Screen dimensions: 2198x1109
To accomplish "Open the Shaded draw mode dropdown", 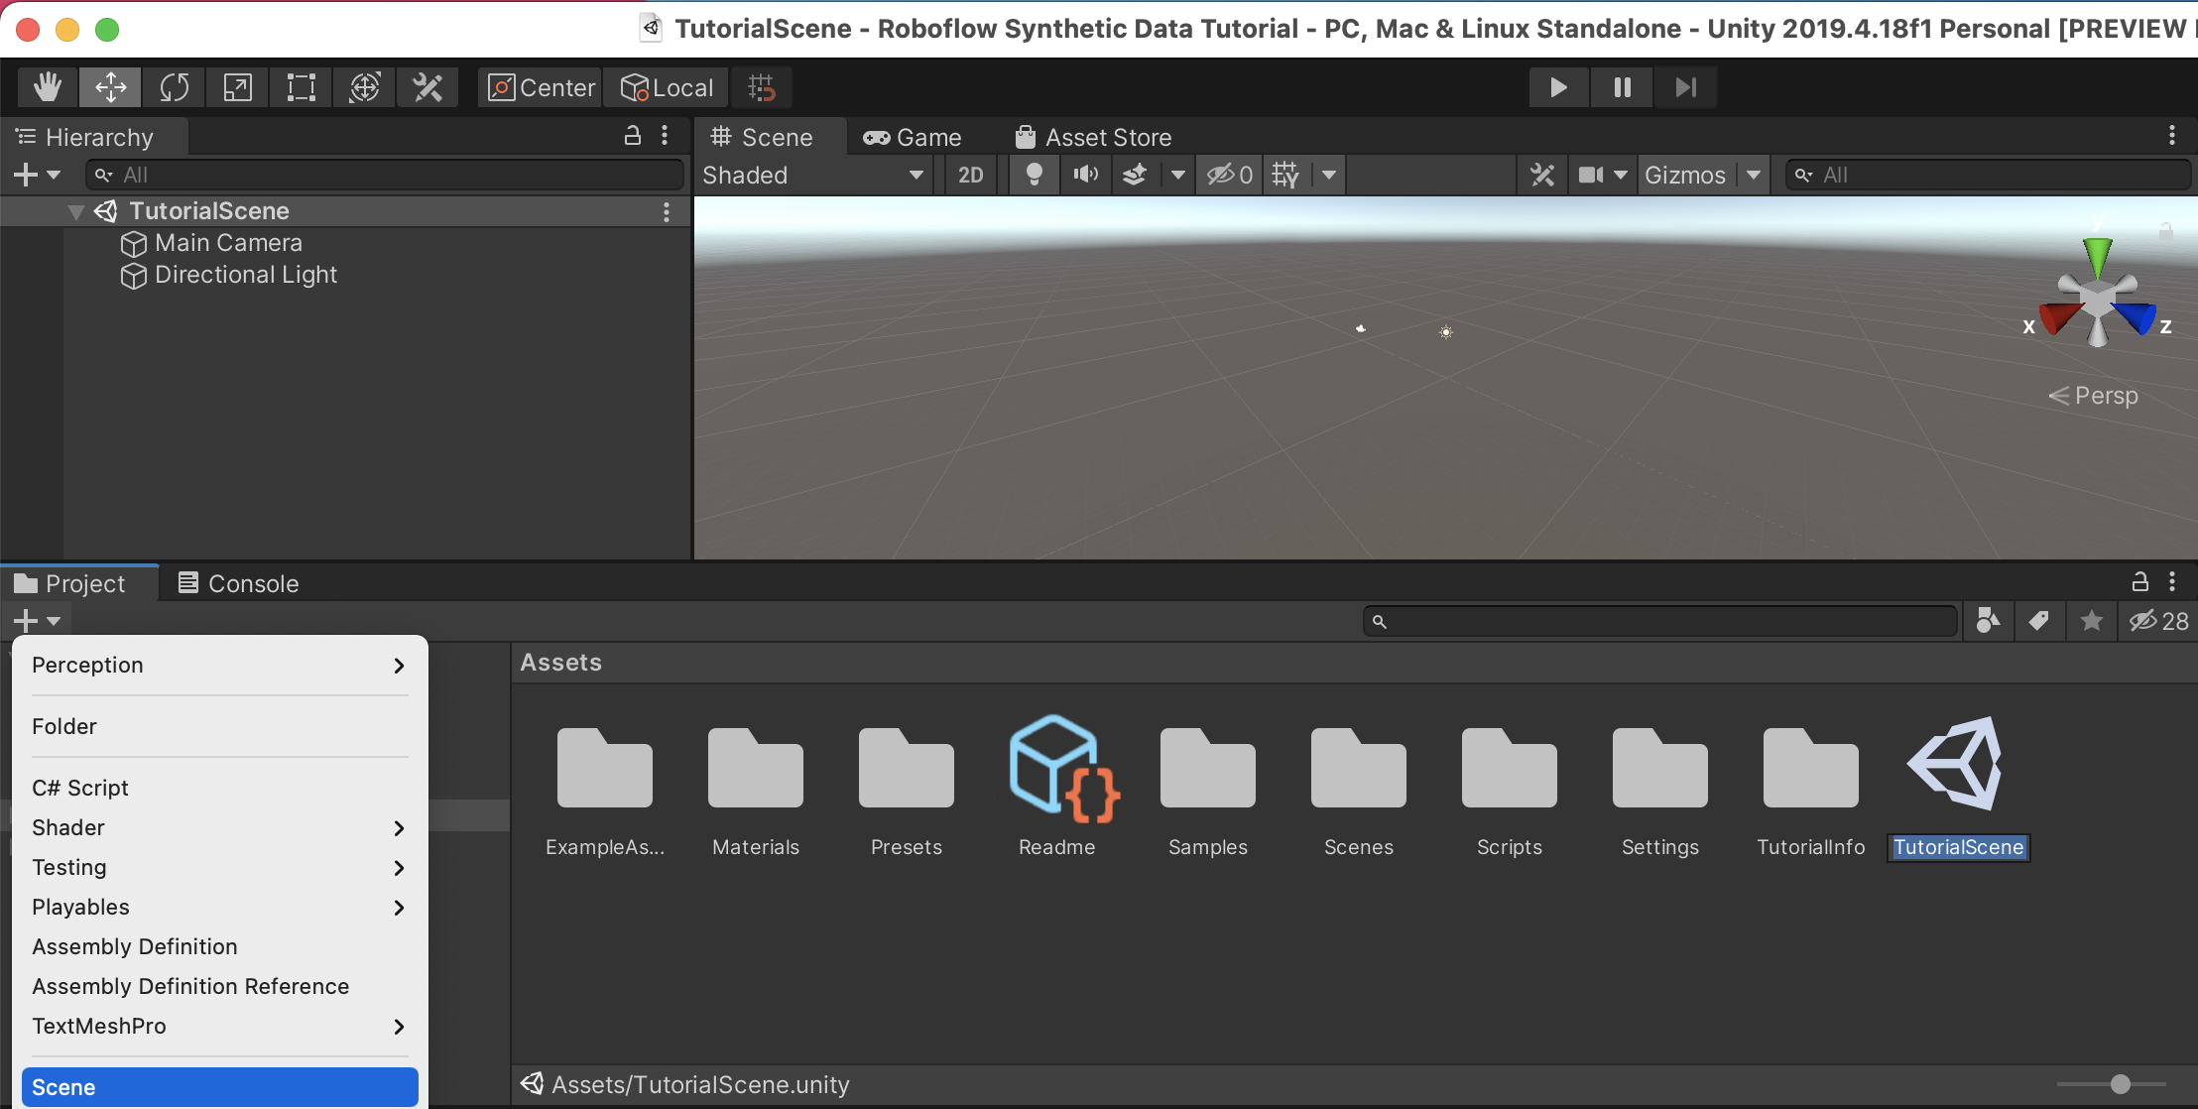I will pyautogui.click(x=813, y=175).
